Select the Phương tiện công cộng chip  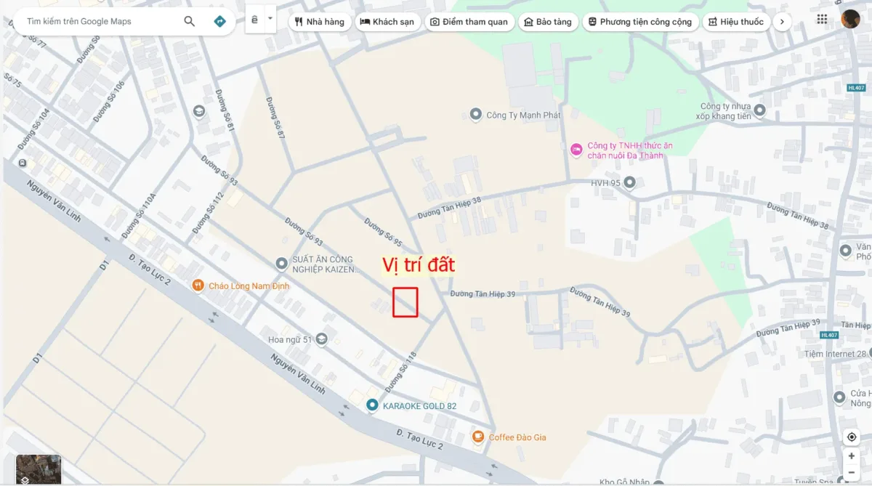(640, 22)
